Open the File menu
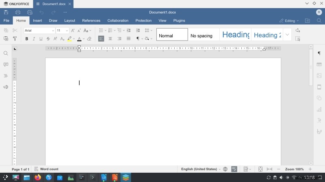 coord(6,21)
